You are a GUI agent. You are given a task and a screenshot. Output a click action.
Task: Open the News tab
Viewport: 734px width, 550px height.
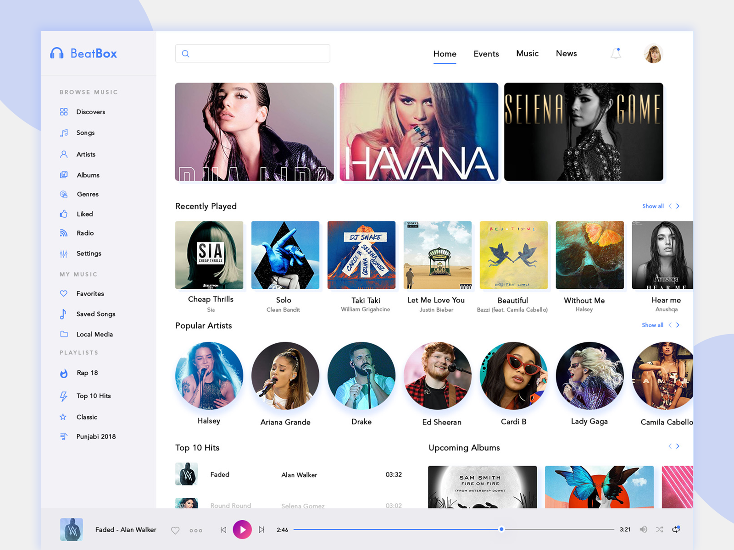[x=566, y=54]
